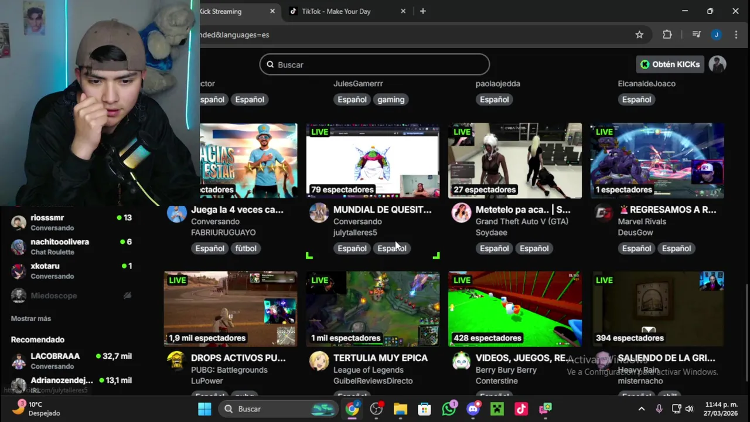Open OBS Studio from the taskbar
750x422 pixels.
click(x=376, y=409)
